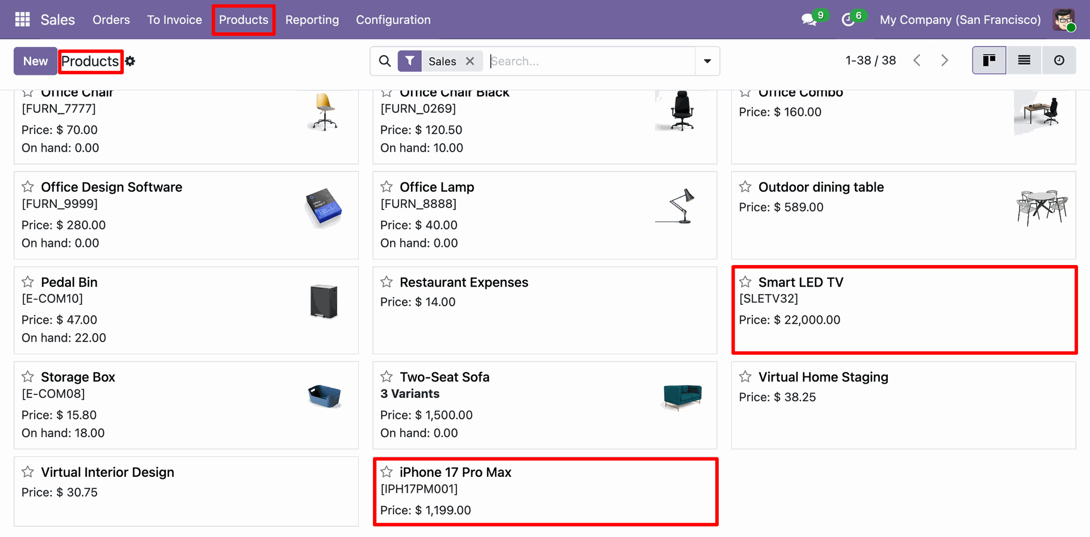The height and width of the screenshot is (537, 1090).
Task: Open the user avatar menu
Action: point(1064,20)
